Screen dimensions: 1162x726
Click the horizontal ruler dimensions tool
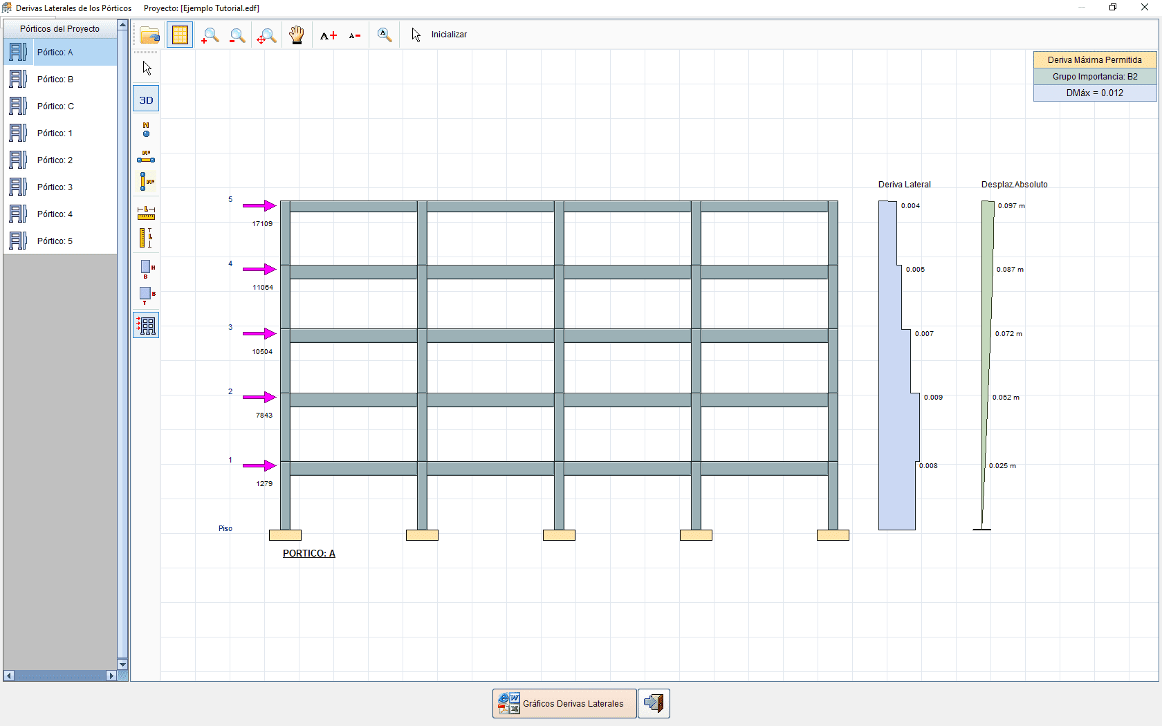tap(146, 212)
